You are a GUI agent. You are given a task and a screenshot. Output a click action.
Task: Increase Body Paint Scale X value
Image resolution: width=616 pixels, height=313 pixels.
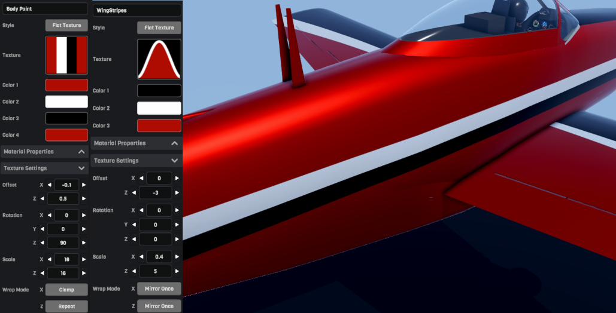[x=84, y=259]
